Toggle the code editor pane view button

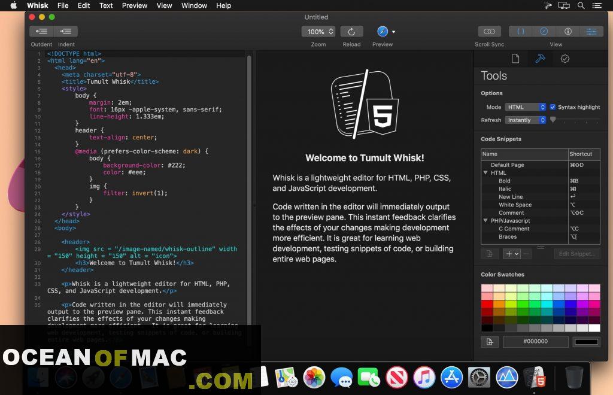click(x=521, y=31)
